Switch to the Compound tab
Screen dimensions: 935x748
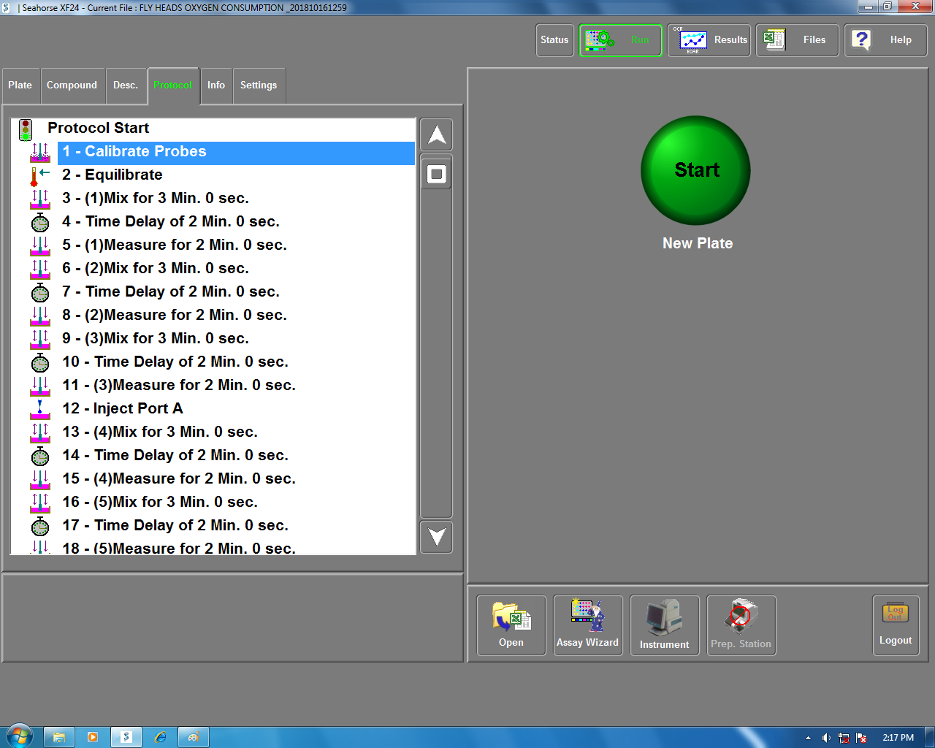coord(72,85)
